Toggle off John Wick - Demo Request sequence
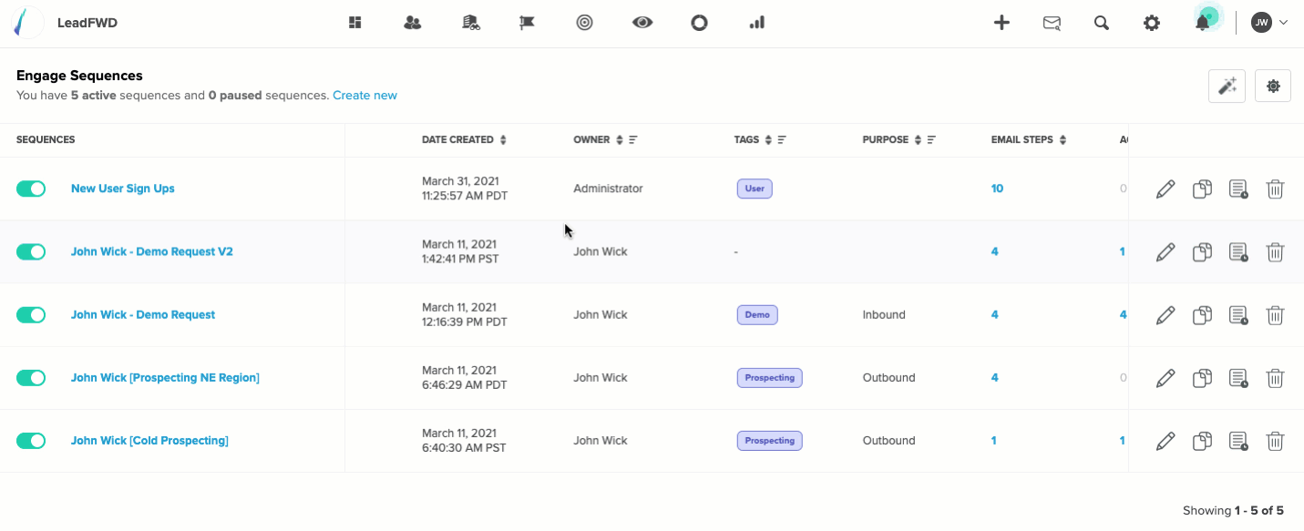 [31, 314]
